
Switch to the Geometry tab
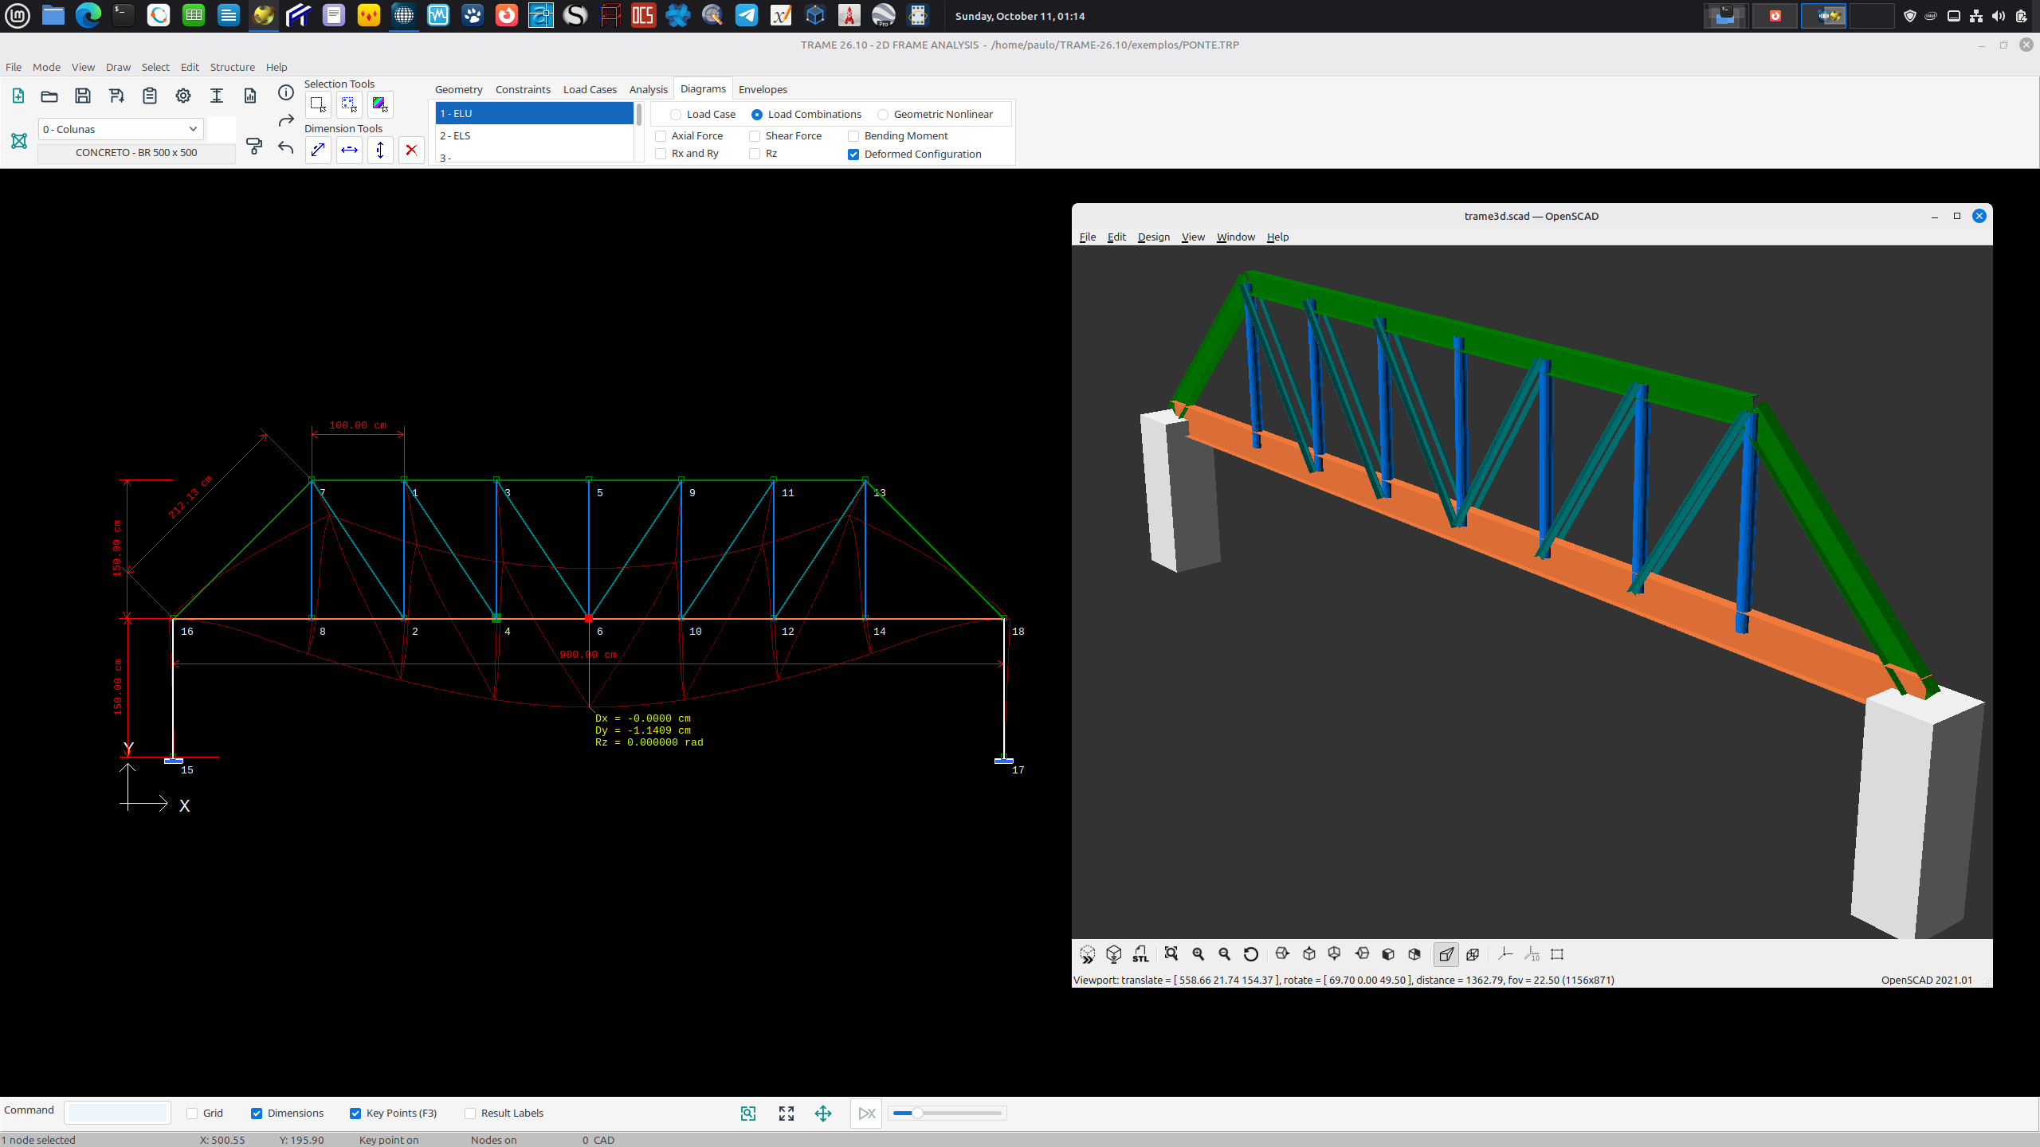click(x=458, y=89)
